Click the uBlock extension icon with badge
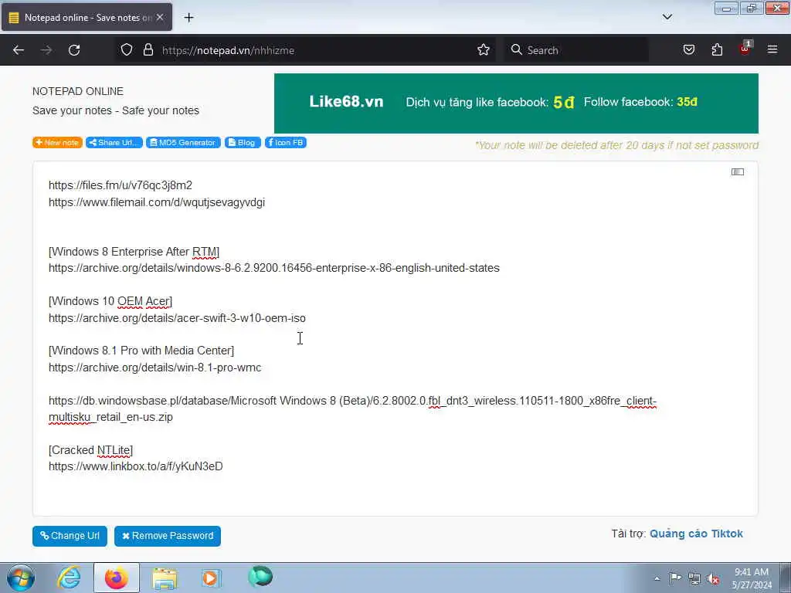The width and height of the screenshot is (791, 593). (745, 49)
